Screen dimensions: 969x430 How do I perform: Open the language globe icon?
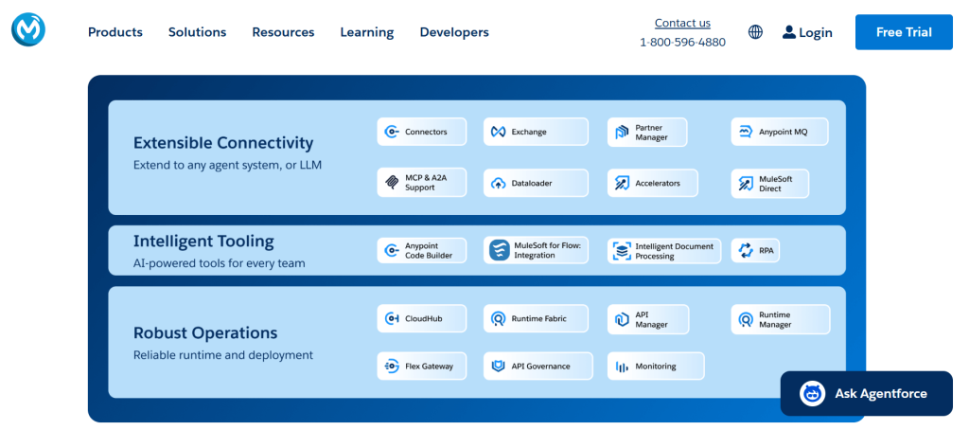tap(755, 32)
